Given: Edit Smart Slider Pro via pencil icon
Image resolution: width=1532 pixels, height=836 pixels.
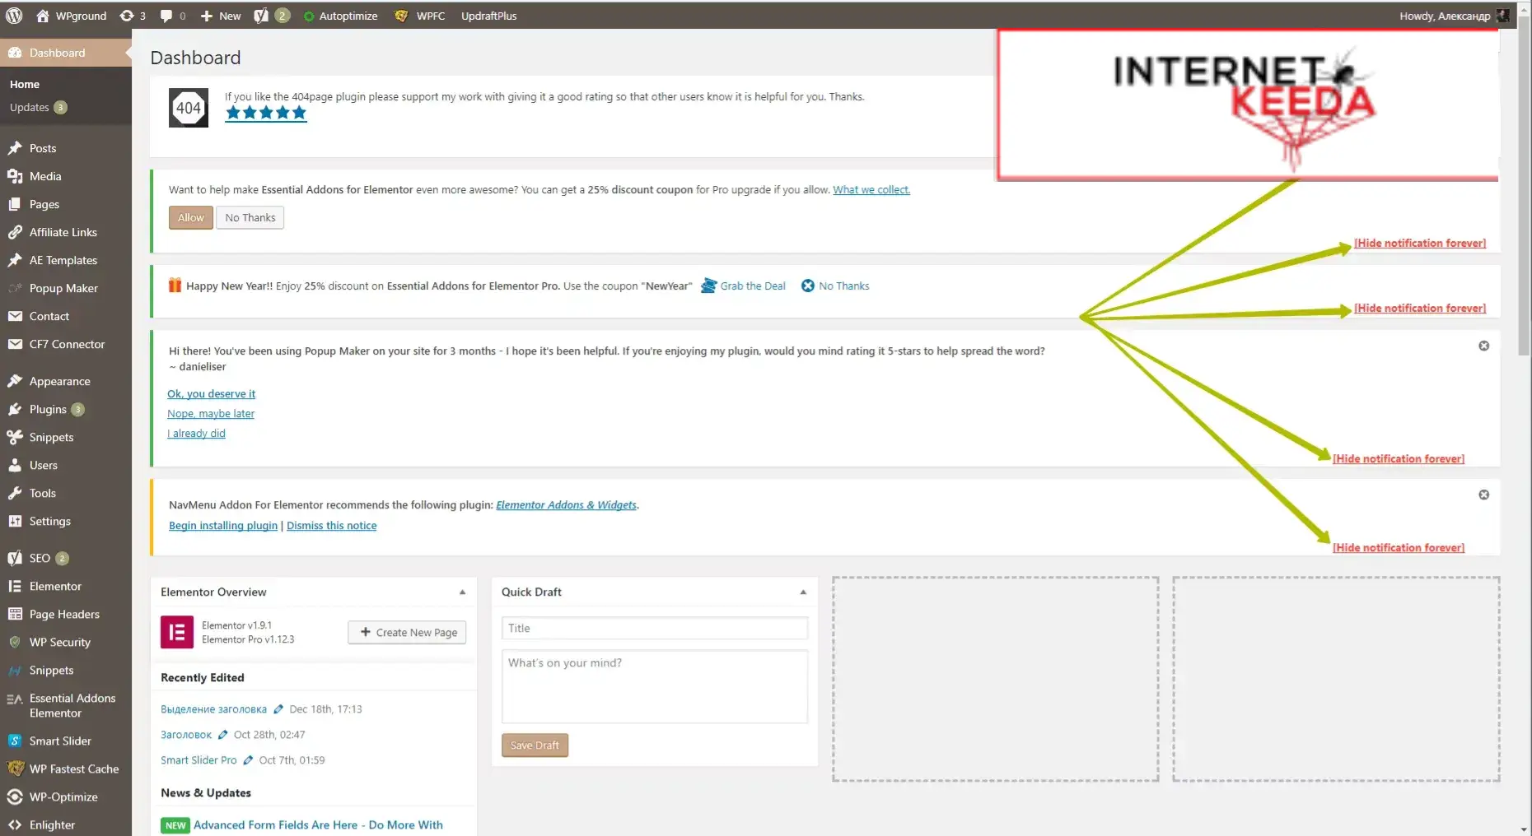Looking at the screenshot, I should click(x=248, y=760).
